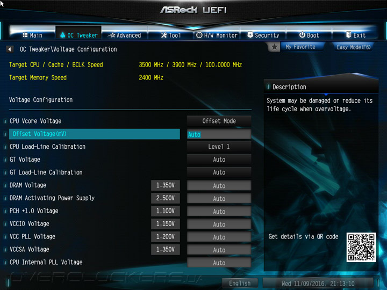Click the VCCSA Voltage Auto field
The width and height of the screenshot is (387, 290).
(x=219, y=250)
